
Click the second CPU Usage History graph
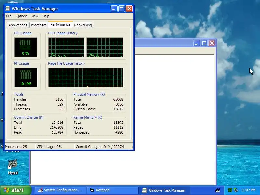(105, 47)
